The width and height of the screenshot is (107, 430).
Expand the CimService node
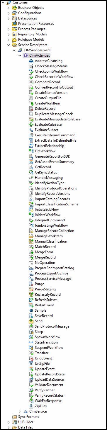[20, 411]
